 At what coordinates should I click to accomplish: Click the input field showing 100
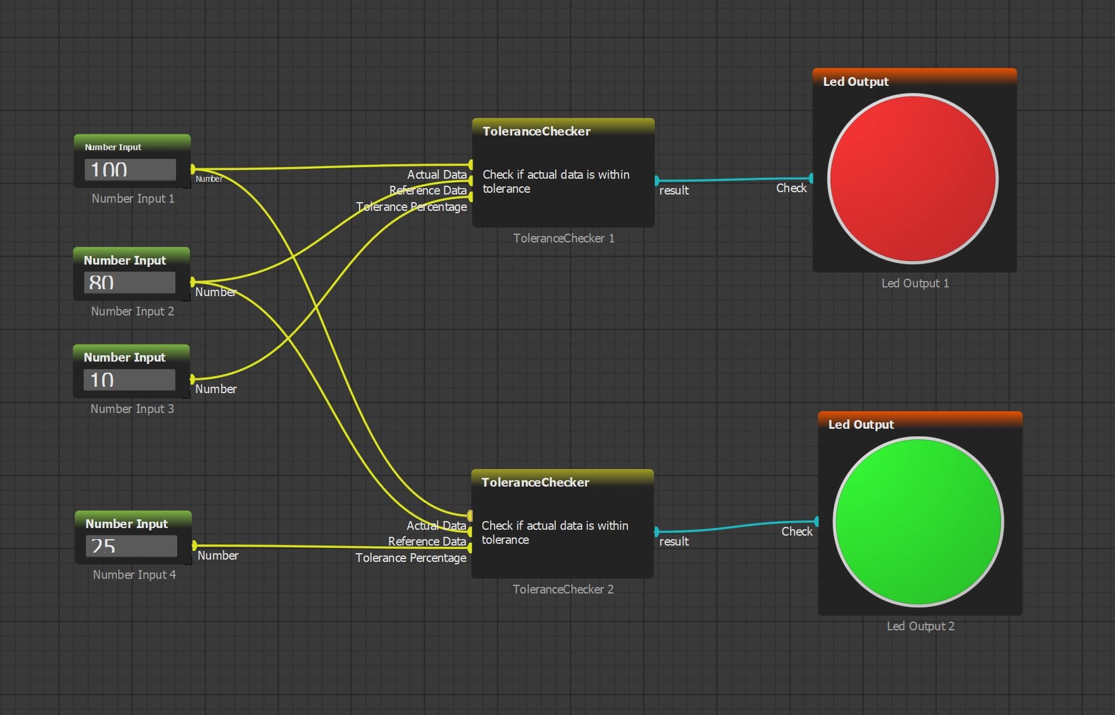130,170
